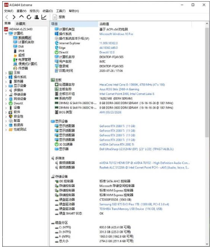This screenshot has height=249, width=212.
Task: Click the back navigation arrow
Action: (x=7, y=17)
